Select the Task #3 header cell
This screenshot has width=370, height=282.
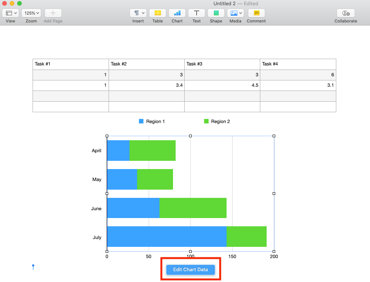tap(222, 64)
